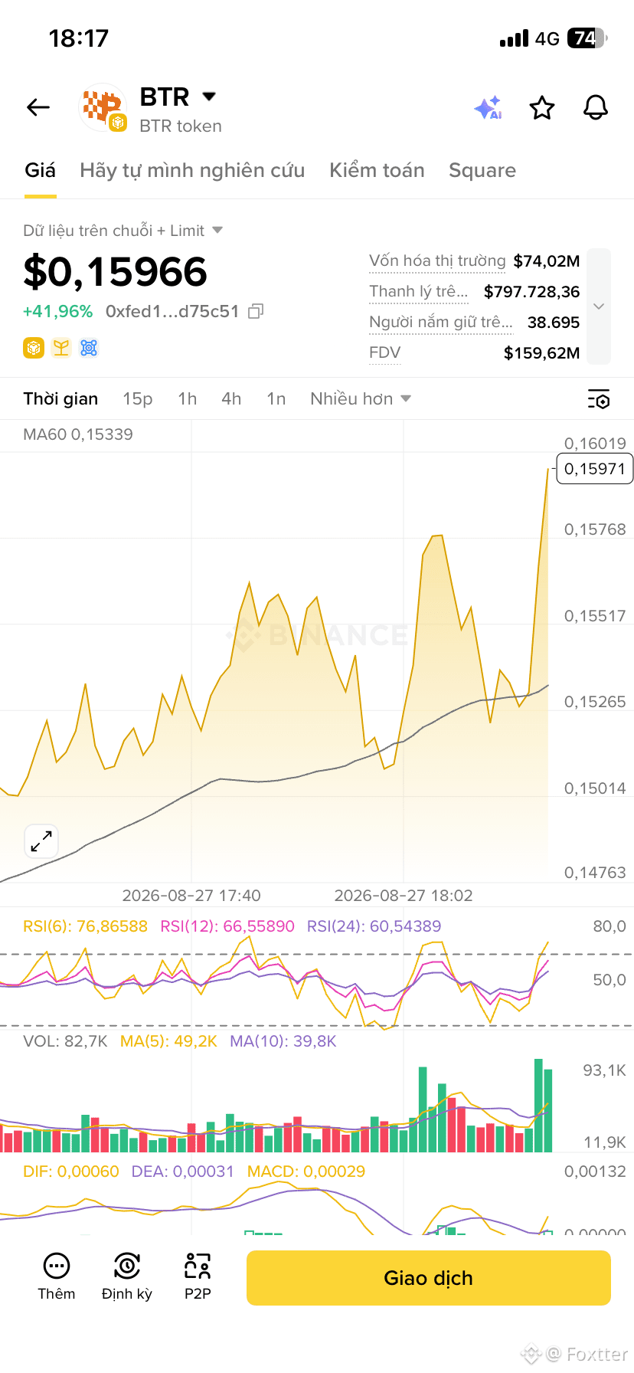Open the Square tab

482,170
